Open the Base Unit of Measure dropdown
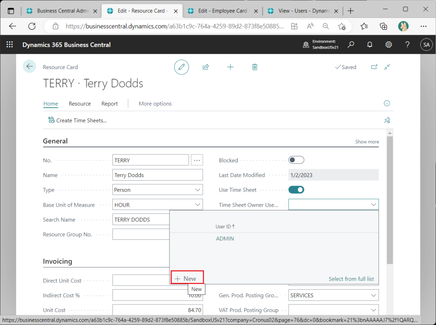 (198, 205)
